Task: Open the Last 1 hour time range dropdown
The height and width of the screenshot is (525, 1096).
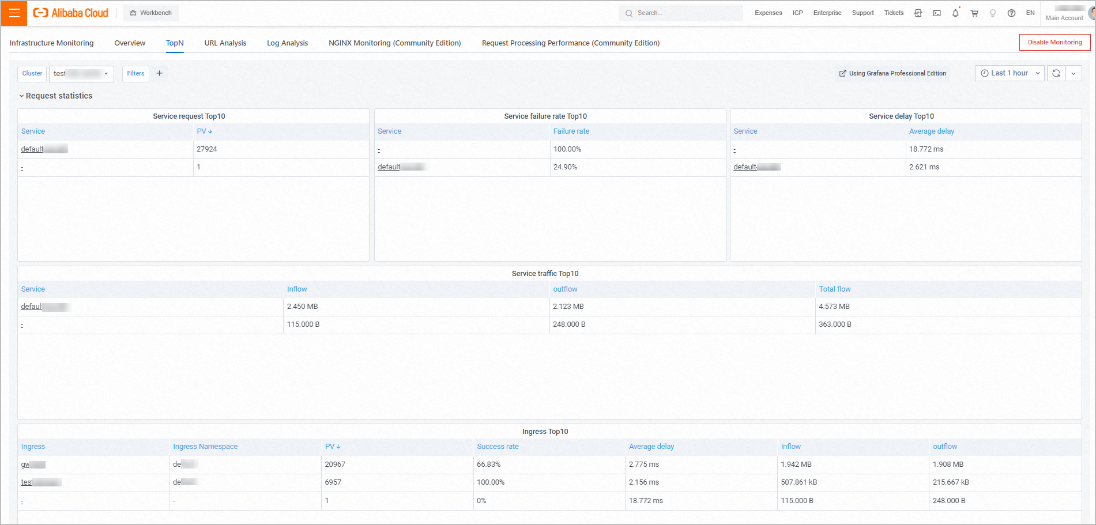Action: click(x=1010, y=73)
